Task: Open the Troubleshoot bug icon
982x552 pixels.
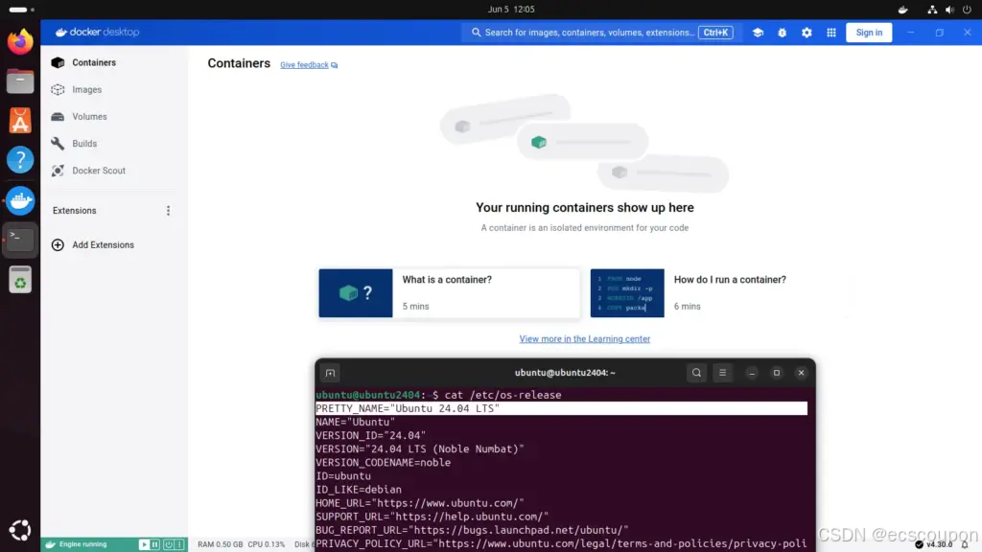Action: click(x=783, y=33)
